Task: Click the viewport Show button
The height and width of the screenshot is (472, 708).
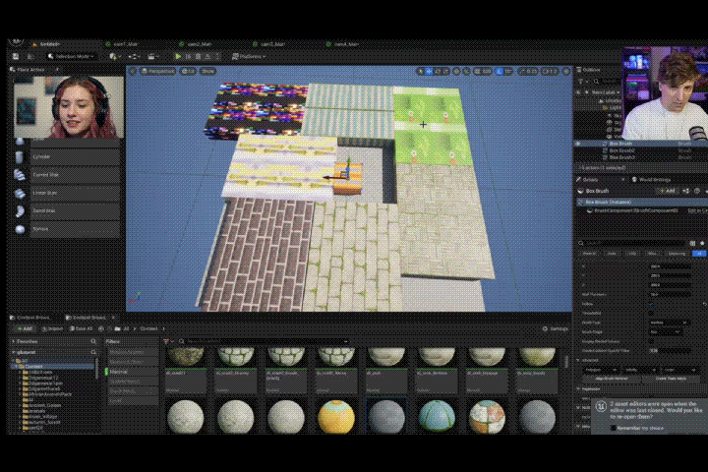Action: point(207,71)
